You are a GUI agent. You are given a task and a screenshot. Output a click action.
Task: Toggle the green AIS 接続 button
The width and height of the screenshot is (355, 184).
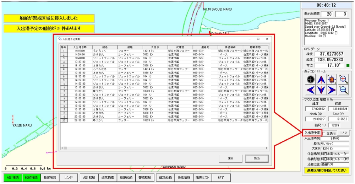click(x=12, y=177)
